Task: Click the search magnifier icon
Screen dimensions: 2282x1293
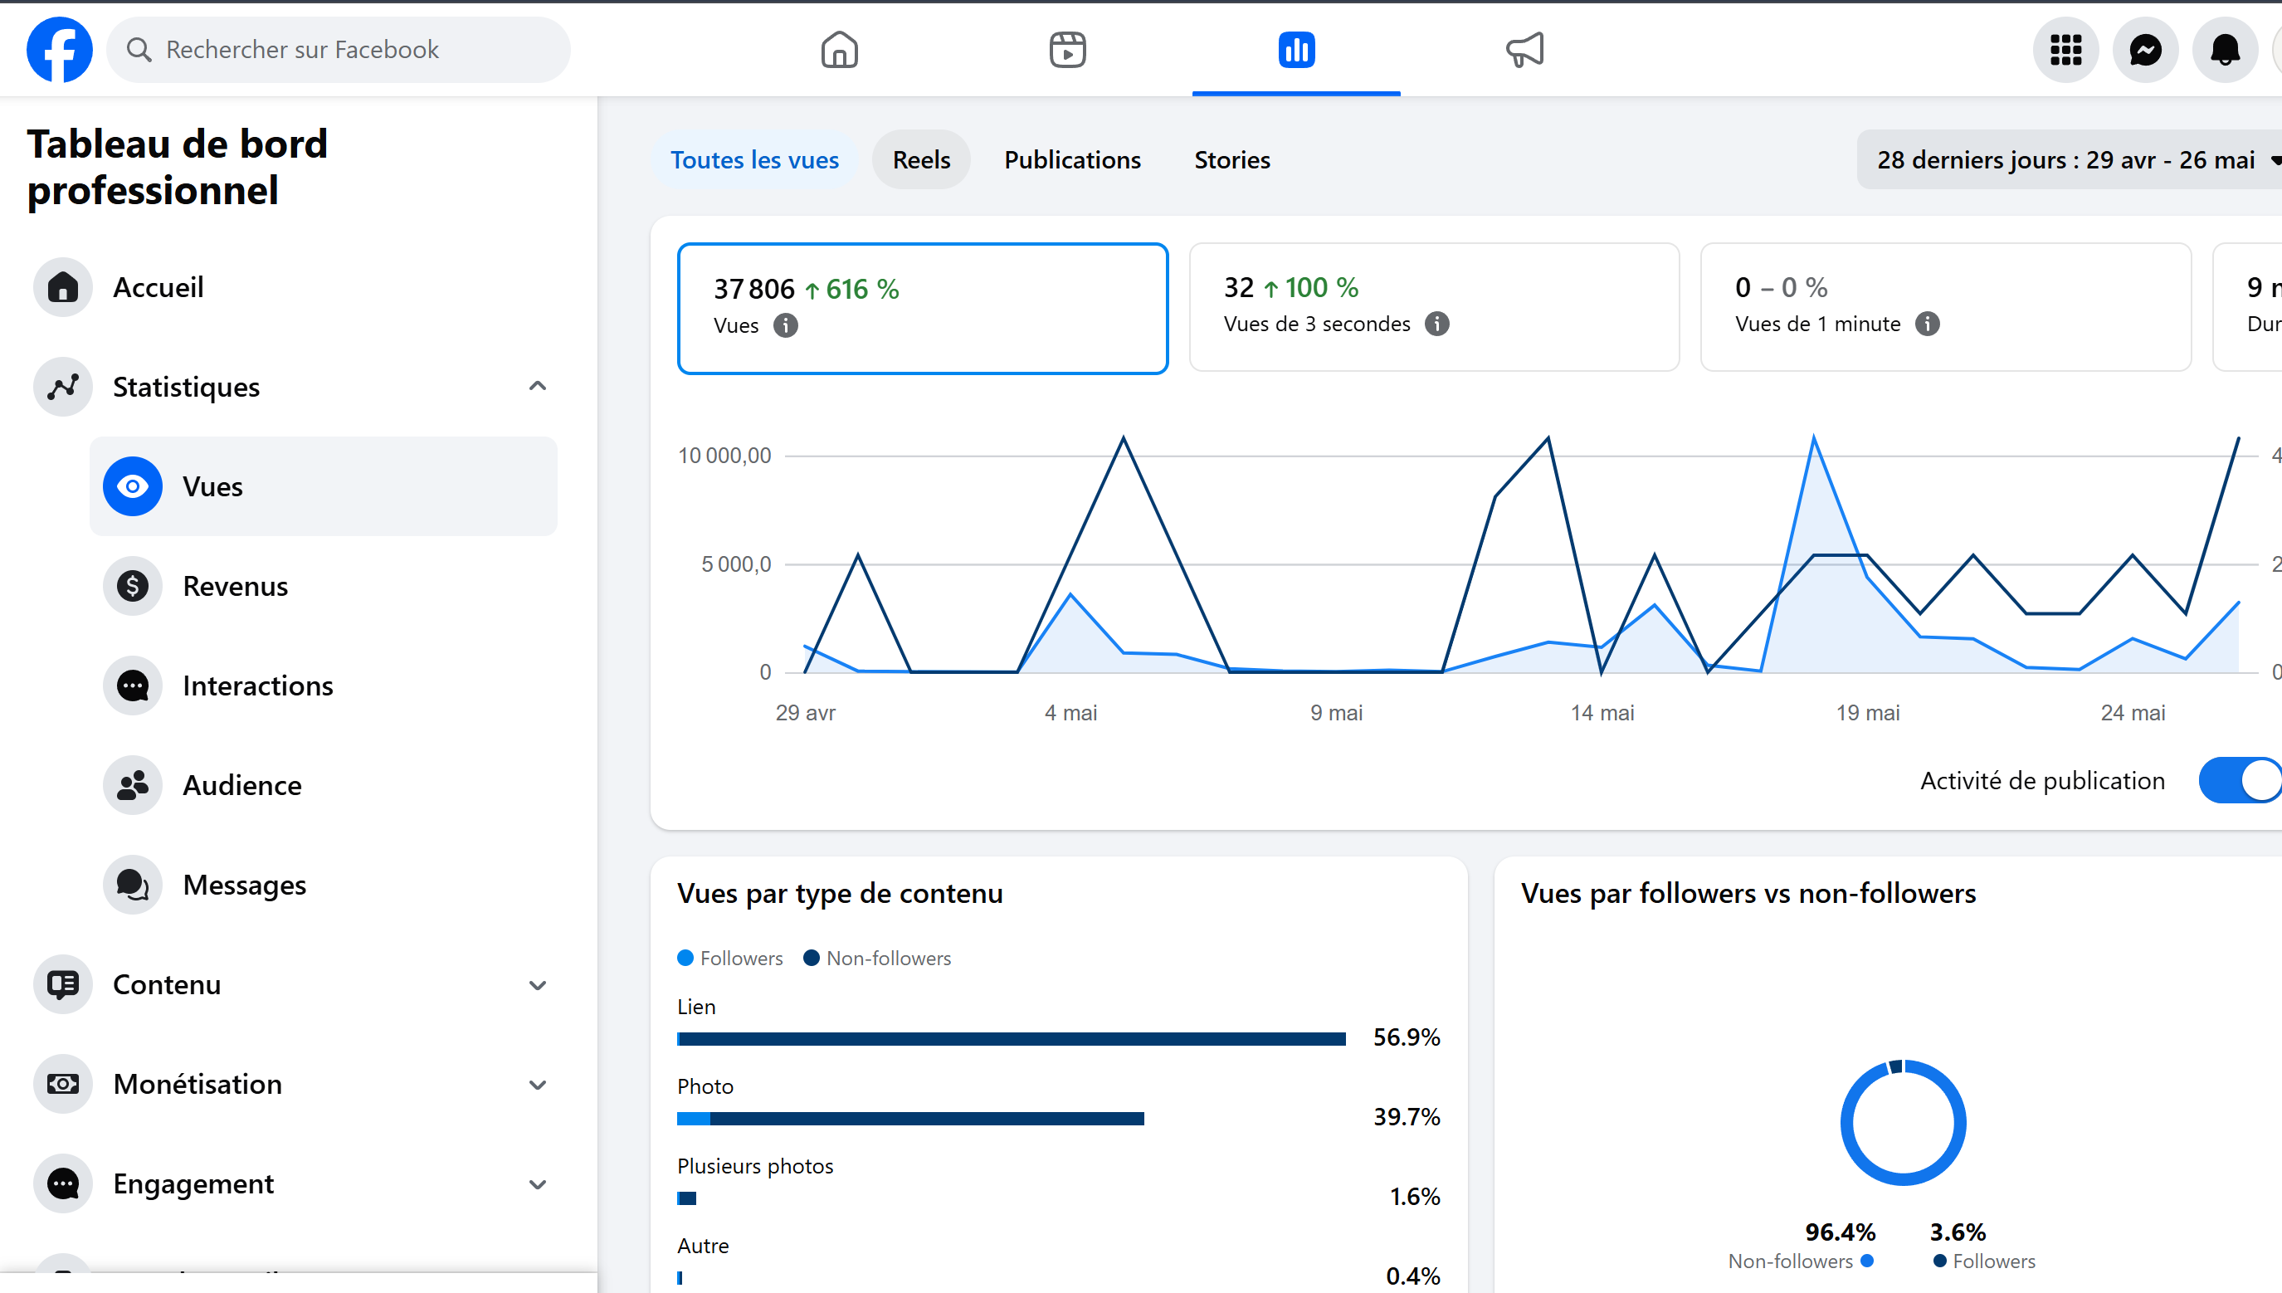Action: point(139,50)
